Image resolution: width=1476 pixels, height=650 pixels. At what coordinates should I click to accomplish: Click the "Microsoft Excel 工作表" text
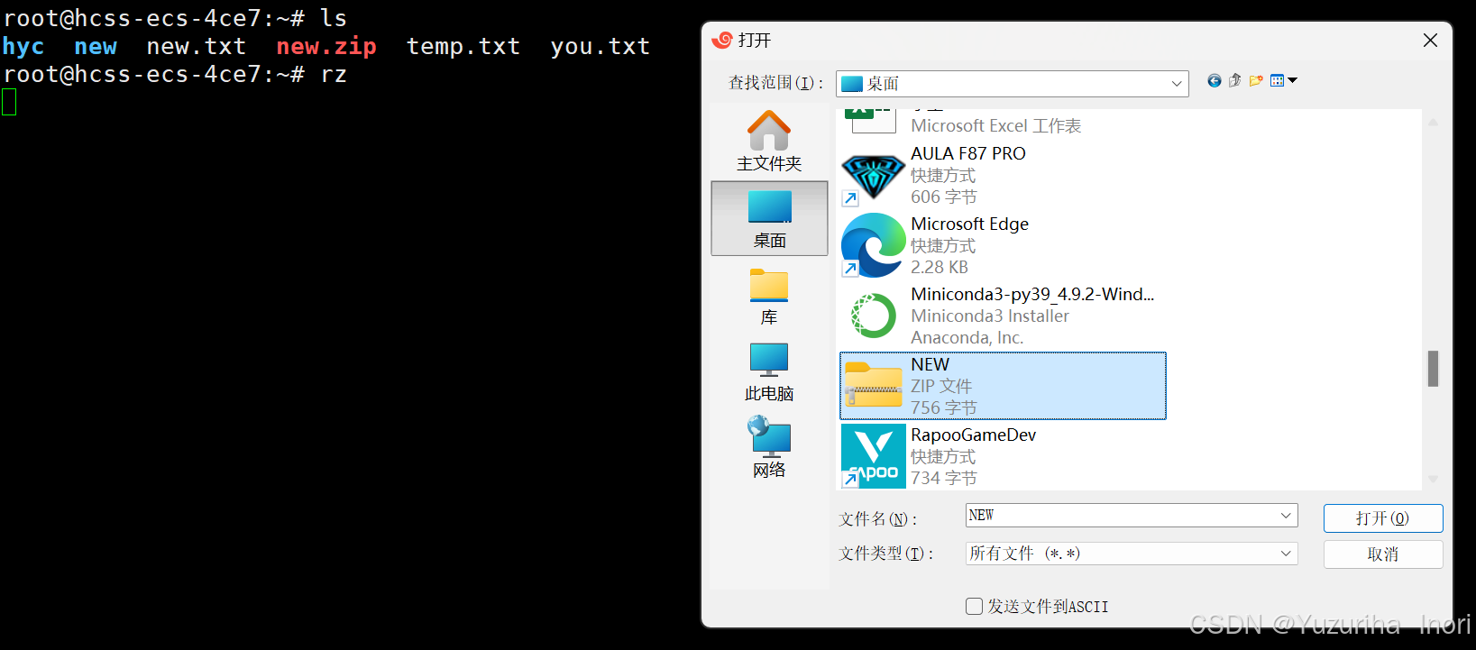coord(996,125)
